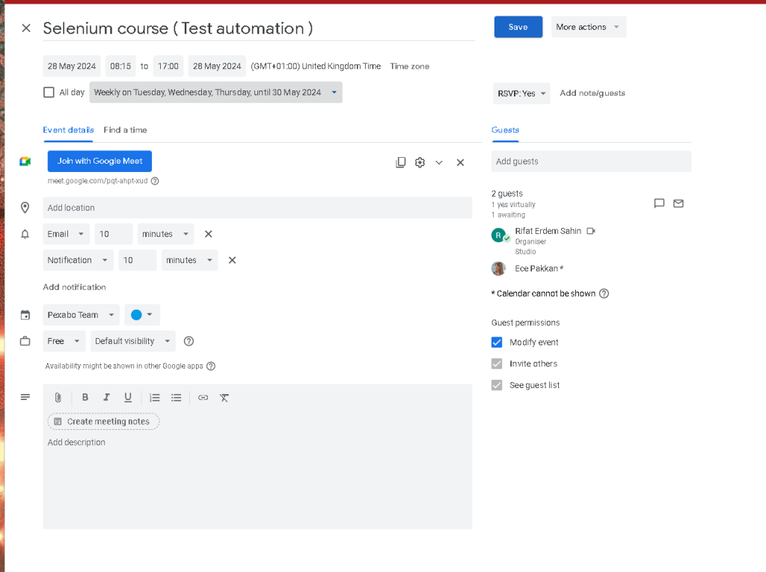Insert a link in the description
Screen dimensions: 766x572
click(x=203, y=398)
